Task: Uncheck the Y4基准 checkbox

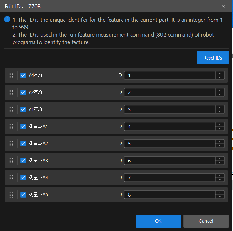Action: 23,75
